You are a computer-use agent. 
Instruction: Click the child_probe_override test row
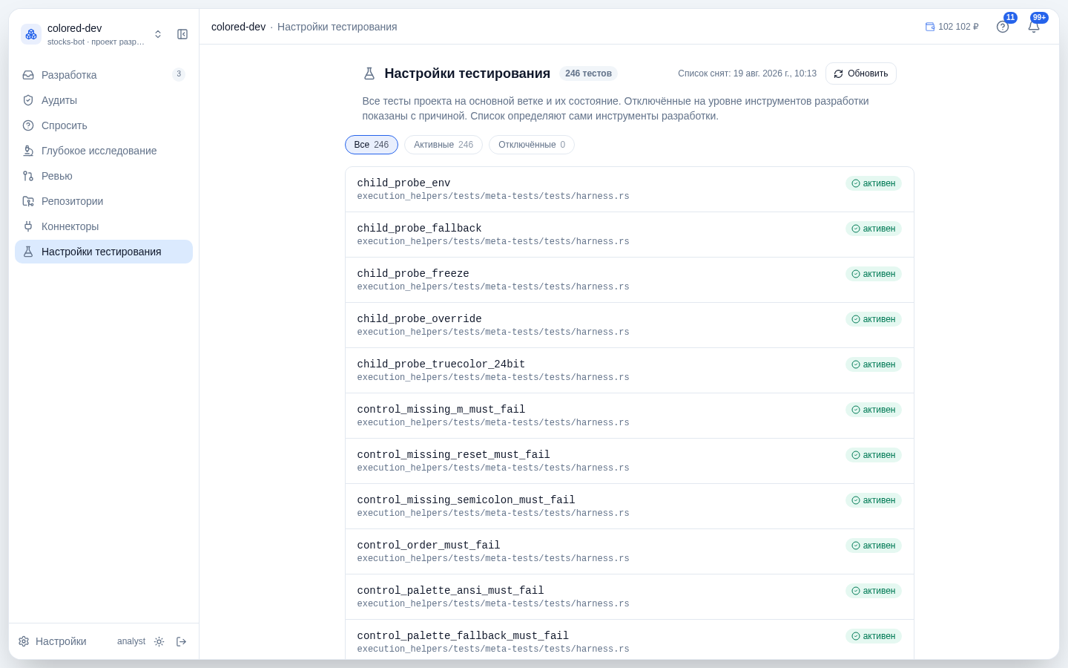[630, 325]
